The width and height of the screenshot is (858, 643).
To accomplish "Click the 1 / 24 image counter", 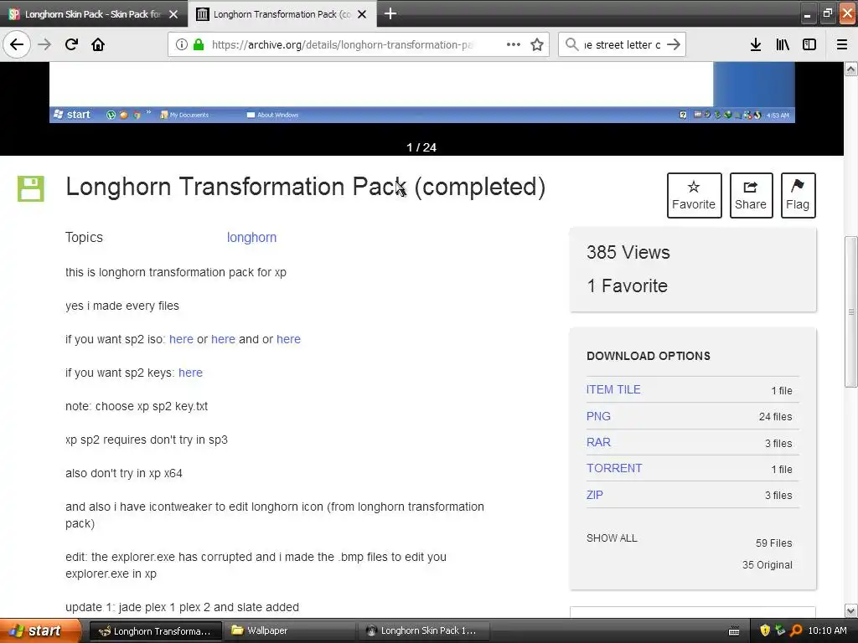I will coord(421,147).
